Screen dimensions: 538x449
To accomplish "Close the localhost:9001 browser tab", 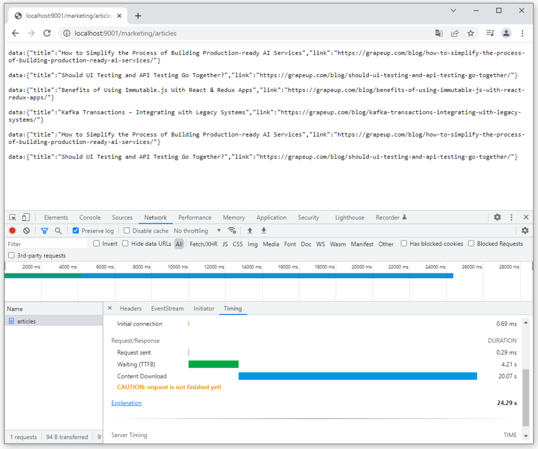I will click(x=119, y=16).
